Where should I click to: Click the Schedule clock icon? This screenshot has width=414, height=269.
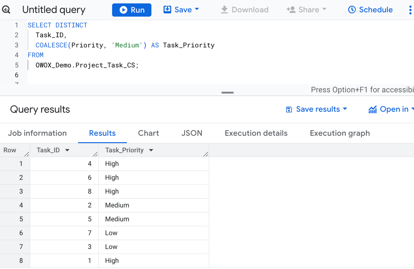352,10
